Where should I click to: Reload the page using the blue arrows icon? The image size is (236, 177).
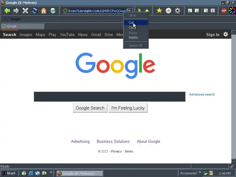(x=35, y=11)
